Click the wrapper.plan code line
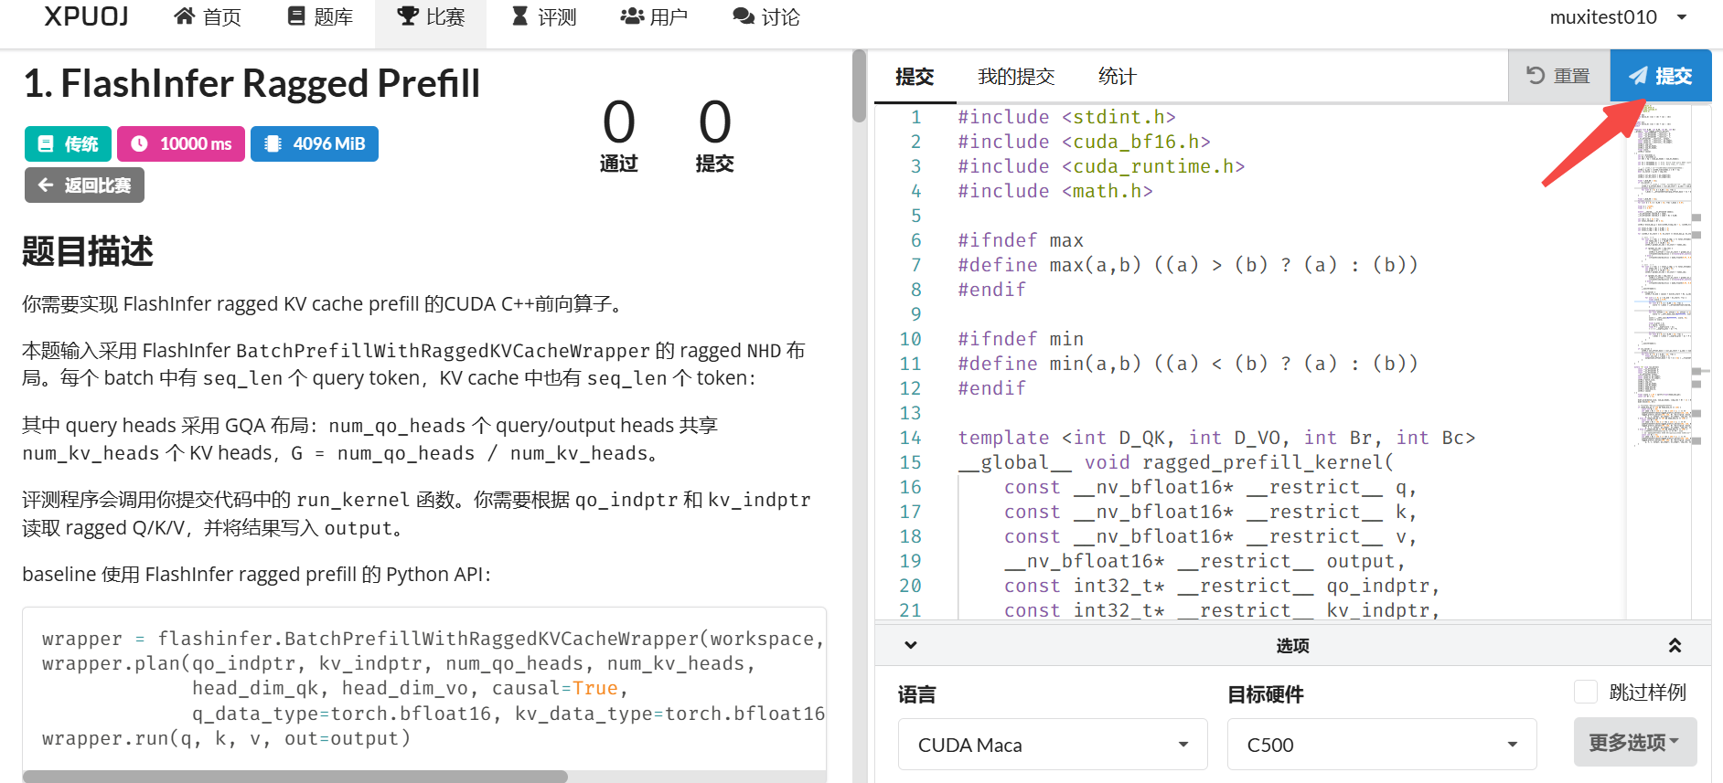 [x=399, y=663]
